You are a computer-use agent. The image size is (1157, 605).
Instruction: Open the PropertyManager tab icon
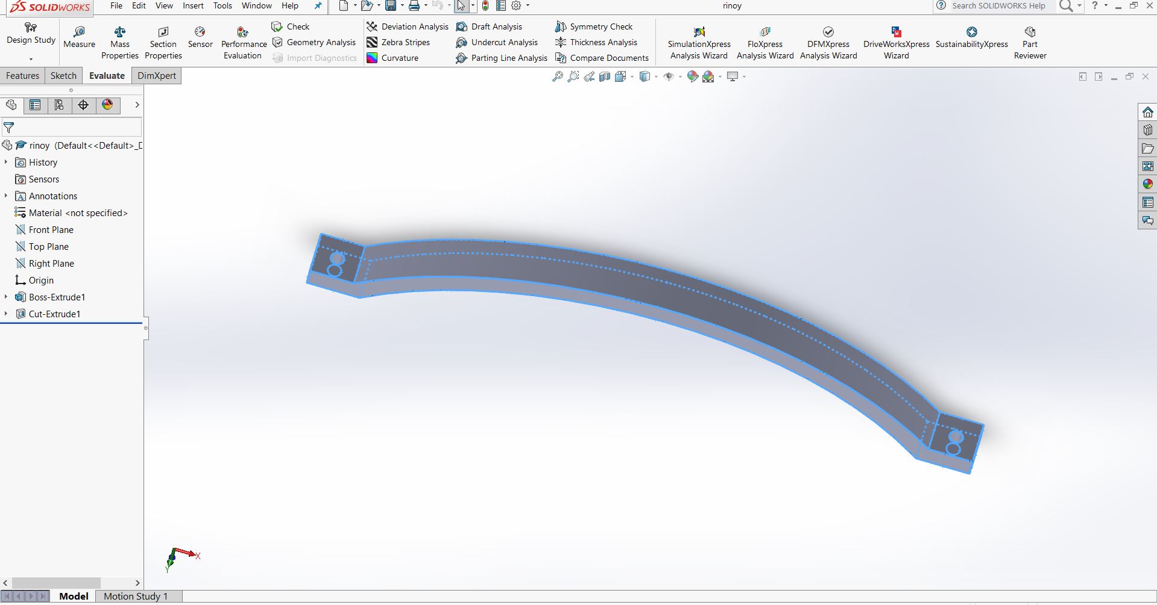point(35,105)
